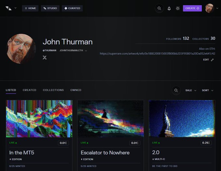
Task: Click the 2.0 artwork title
Action: [156, 152]
